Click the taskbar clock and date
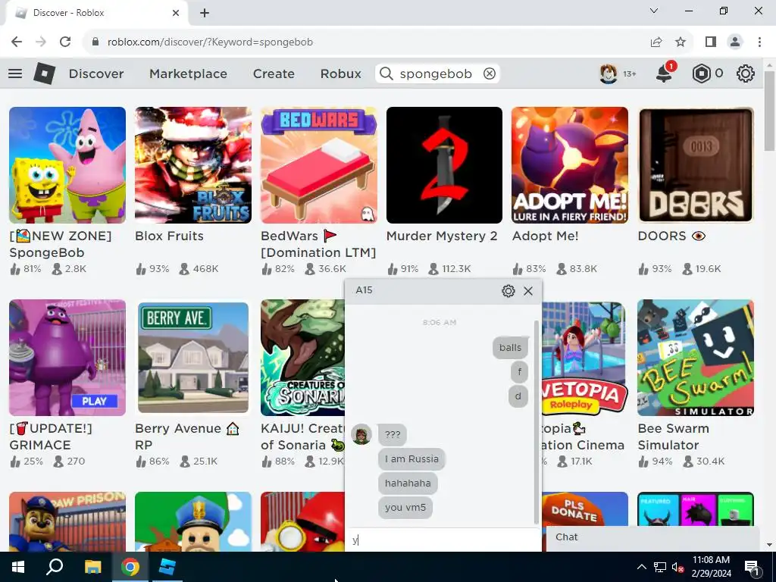The width and height of the screenshot is (776, 582). (x=711, y=567)
